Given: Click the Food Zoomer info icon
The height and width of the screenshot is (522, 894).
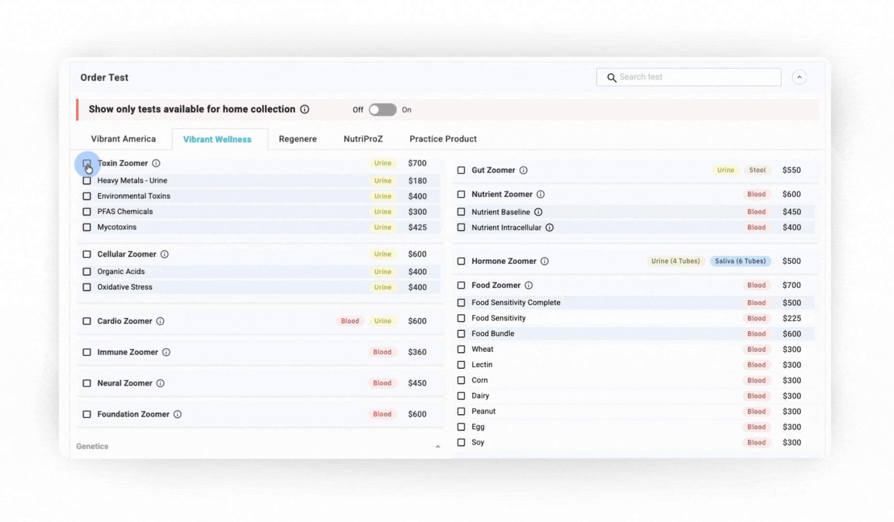Looking at the screenshot, I should pyautogui.click(x=529, y=285).
